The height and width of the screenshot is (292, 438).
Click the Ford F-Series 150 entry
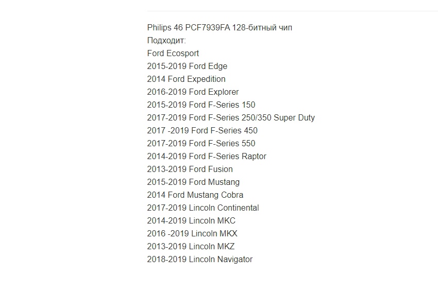pos(201,105)
